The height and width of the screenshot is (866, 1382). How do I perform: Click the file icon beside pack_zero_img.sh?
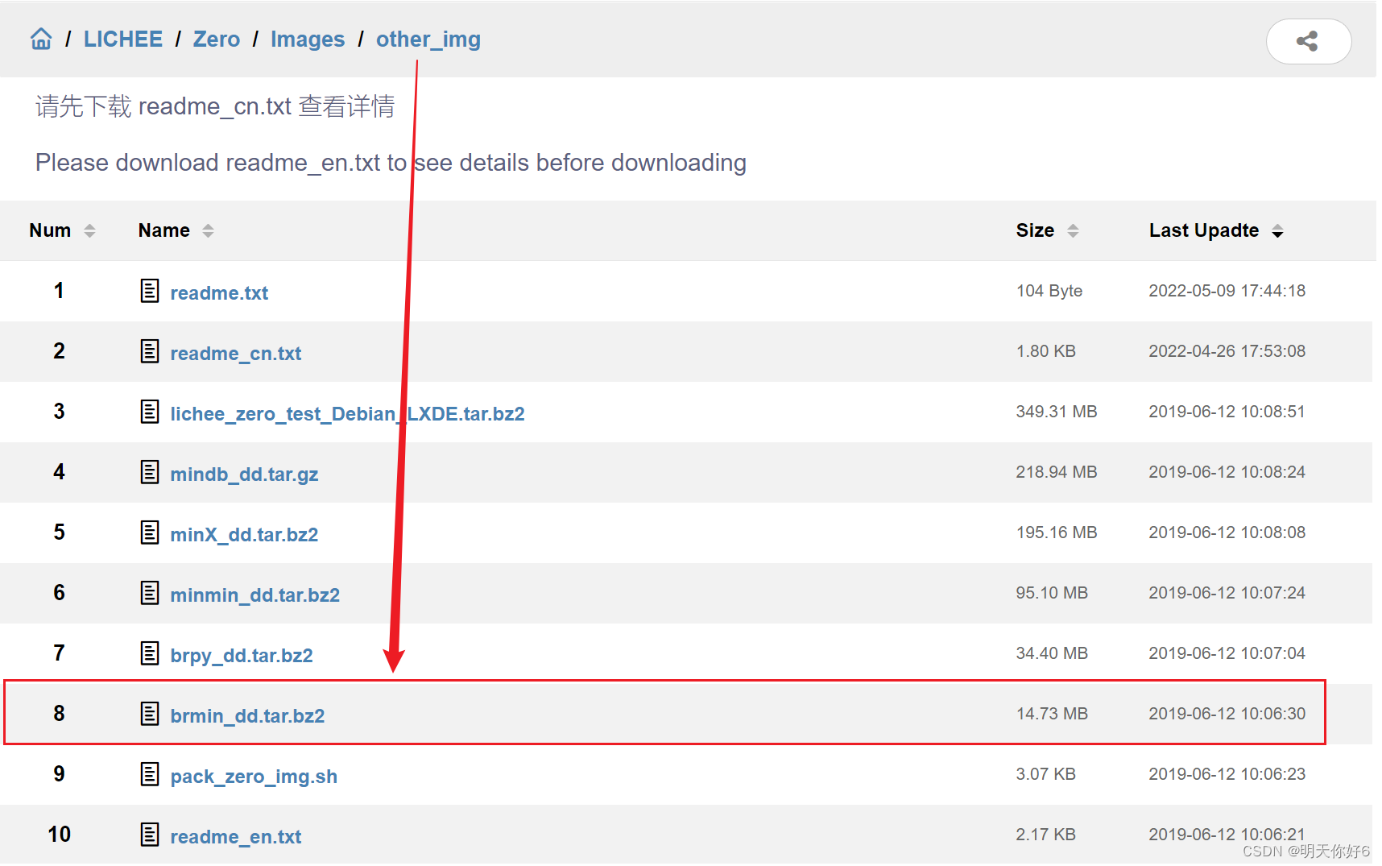tap(150, 774)
